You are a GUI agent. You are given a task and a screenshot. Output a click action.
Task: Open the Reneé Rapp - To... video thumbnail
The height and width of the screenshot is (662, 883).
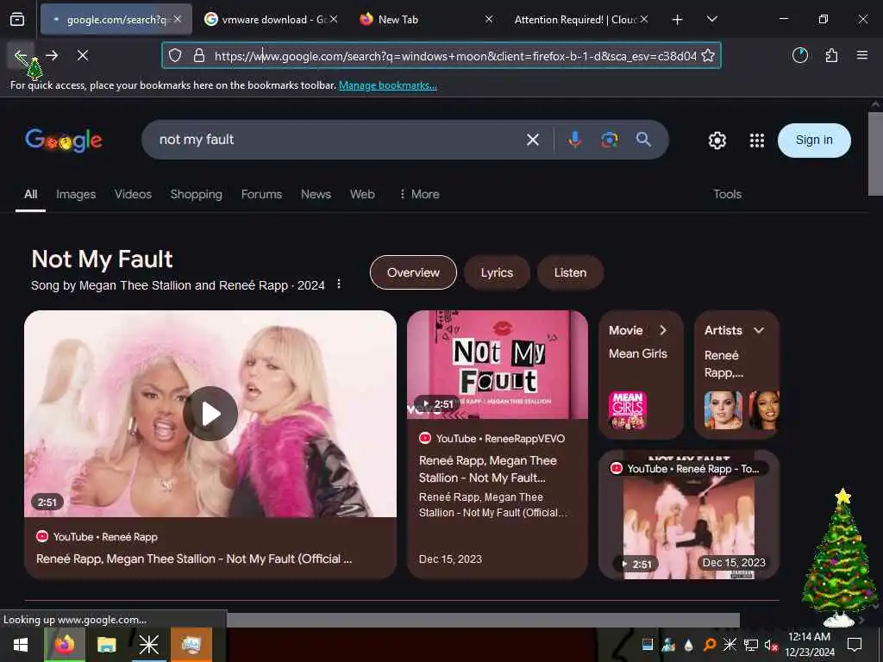point(689,515)
